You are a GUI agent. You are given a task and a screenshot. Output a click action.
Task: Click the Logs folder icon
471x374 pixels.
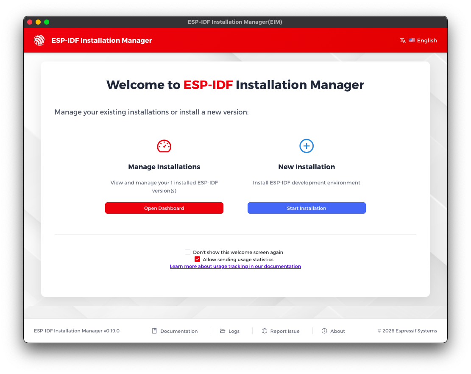pos(223,331)
